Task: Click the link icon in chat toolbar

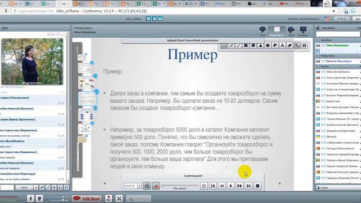Action: [42, 188]
